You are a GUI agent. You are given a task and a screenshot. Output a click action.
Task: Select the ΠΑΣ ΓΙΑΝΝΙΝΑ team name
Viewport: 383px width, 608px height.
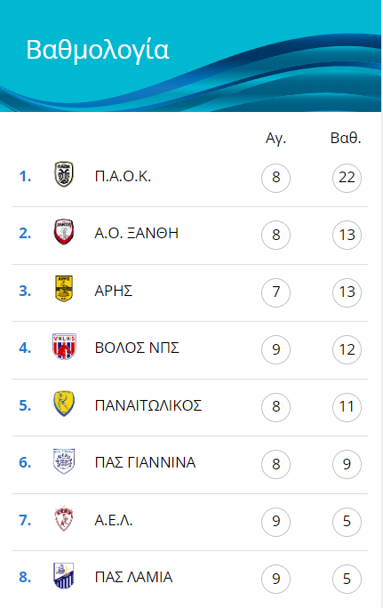tap(146, 462)
